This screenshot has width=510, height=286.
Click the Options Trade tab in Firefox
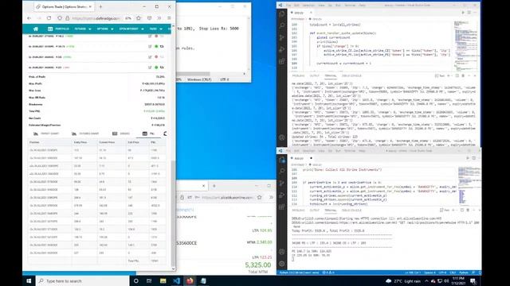[x=64, y=6]
